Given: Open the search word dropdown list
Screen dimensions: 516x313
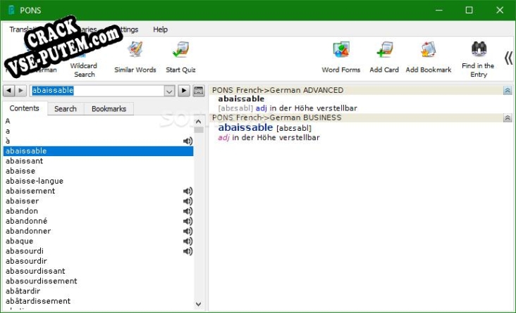Looking at the screenshot, I should coord(169,91).
